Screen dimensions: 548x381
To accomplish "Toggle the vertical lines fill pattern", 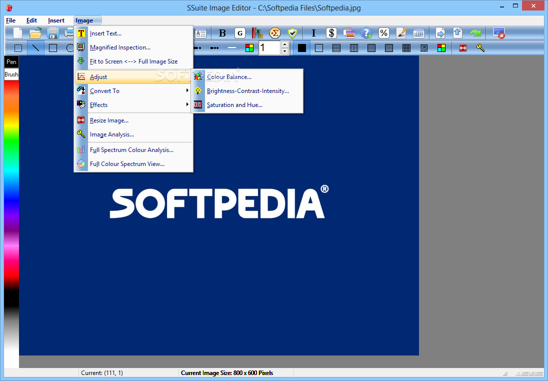I will [354, 48].
